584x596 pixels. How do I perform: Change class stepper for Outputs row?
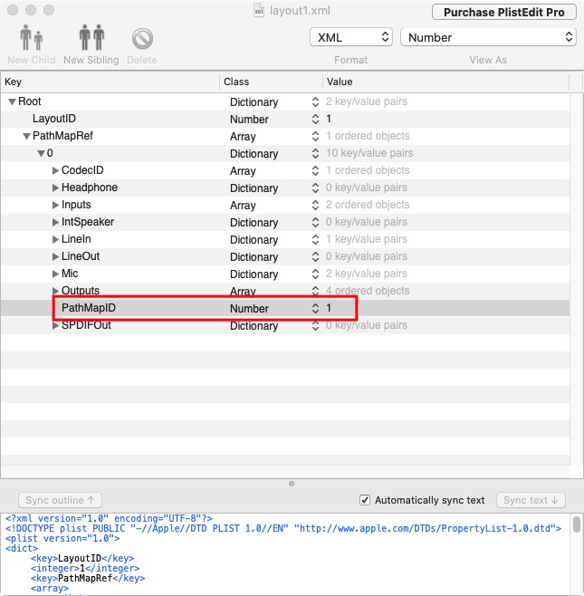point(315,291)
